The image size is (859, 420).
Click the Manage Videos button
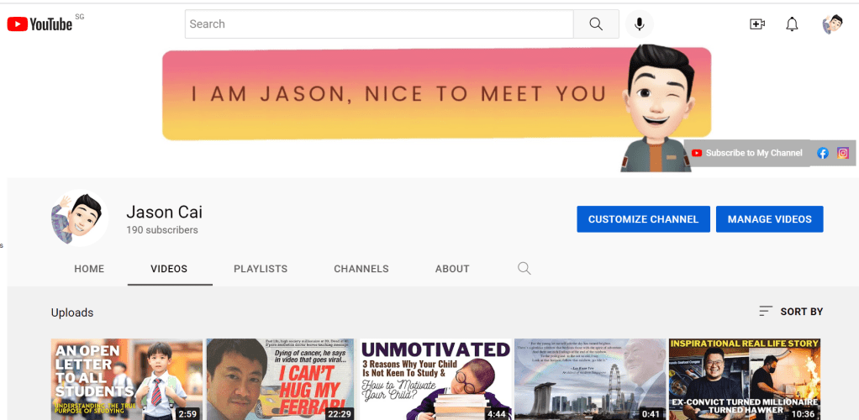(769, 219)
